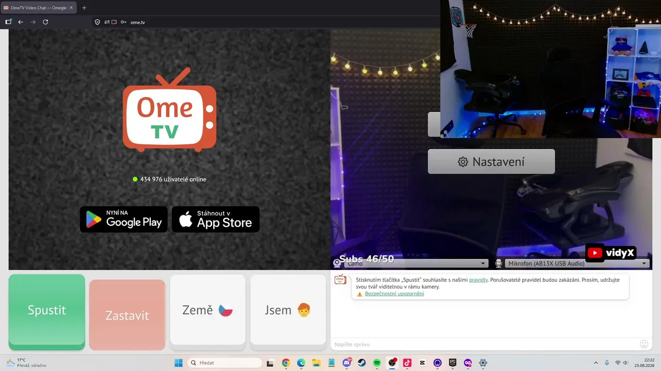Open site permissions settings icon

107,22
